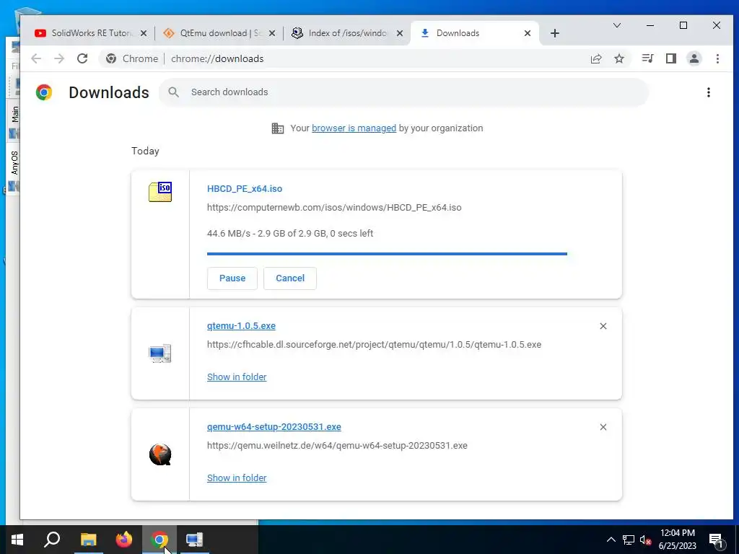Open the qtemu-1.0.5.exe file link
Screen dimensions: 739x554
tap(241, 326)
